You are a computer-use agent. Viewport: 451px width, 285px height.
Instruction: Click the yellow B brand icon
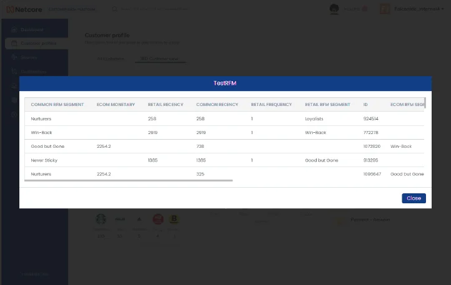coord(175,219)
